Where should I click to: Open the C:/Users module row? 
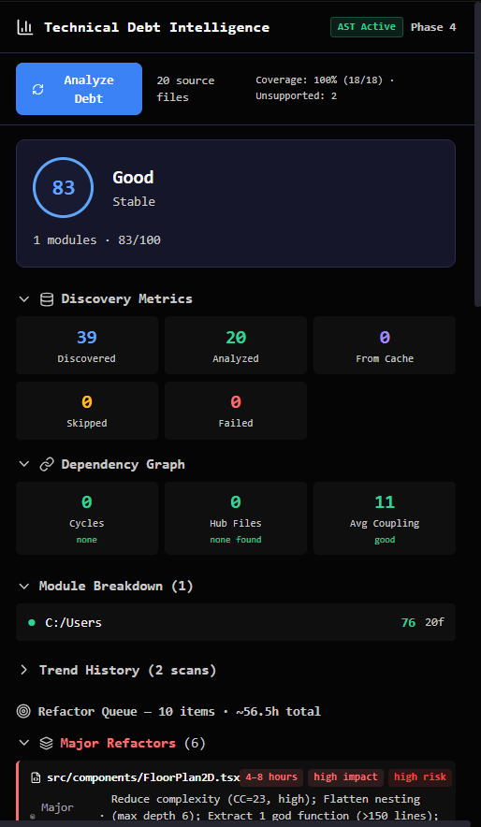pos(236,622)
